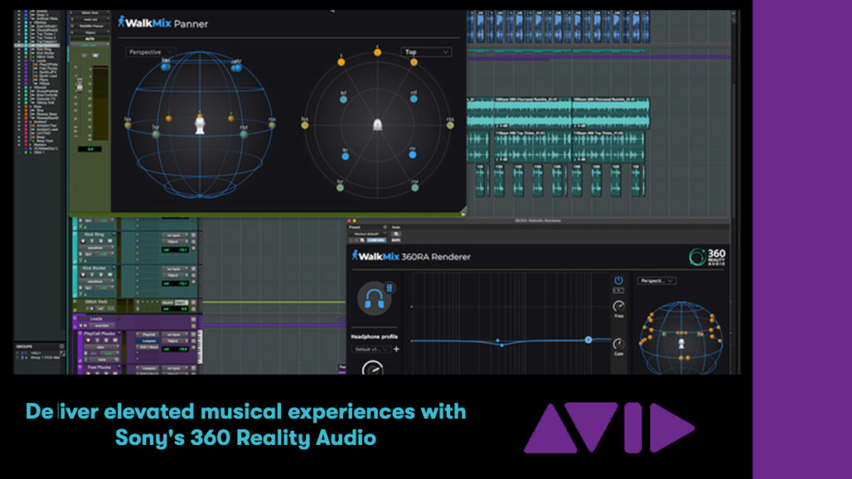This screenshot has height=479, width=852.
Task: Open the Top view dropdown in Panner
Action: click(427, 52)
